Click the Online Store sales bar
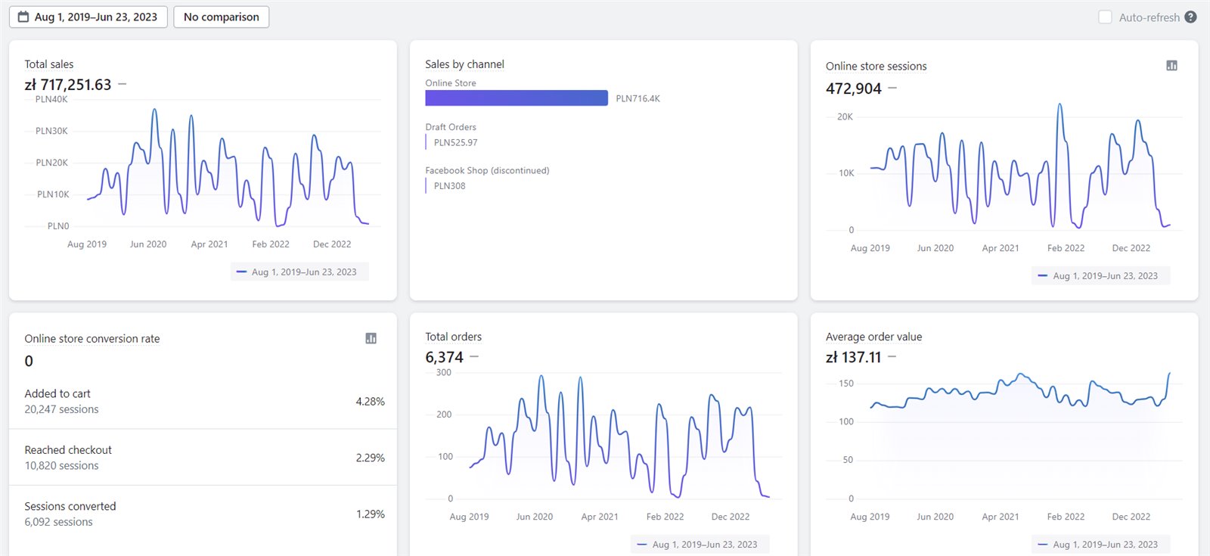The height and width of the screenshot is (556, 1210). (517, 98)
